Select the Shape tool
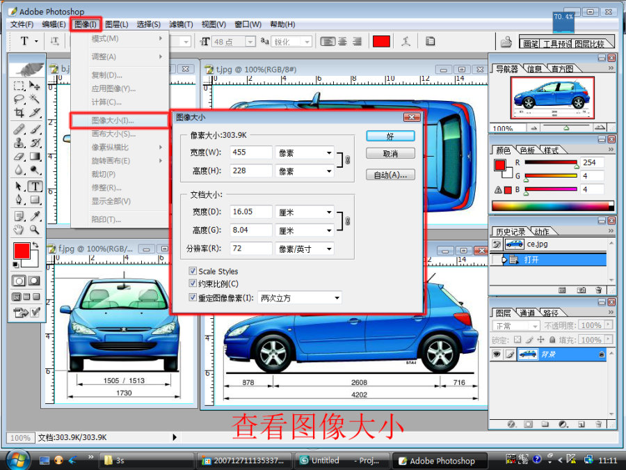Screen dimensions: 626x470 [35, 199]
